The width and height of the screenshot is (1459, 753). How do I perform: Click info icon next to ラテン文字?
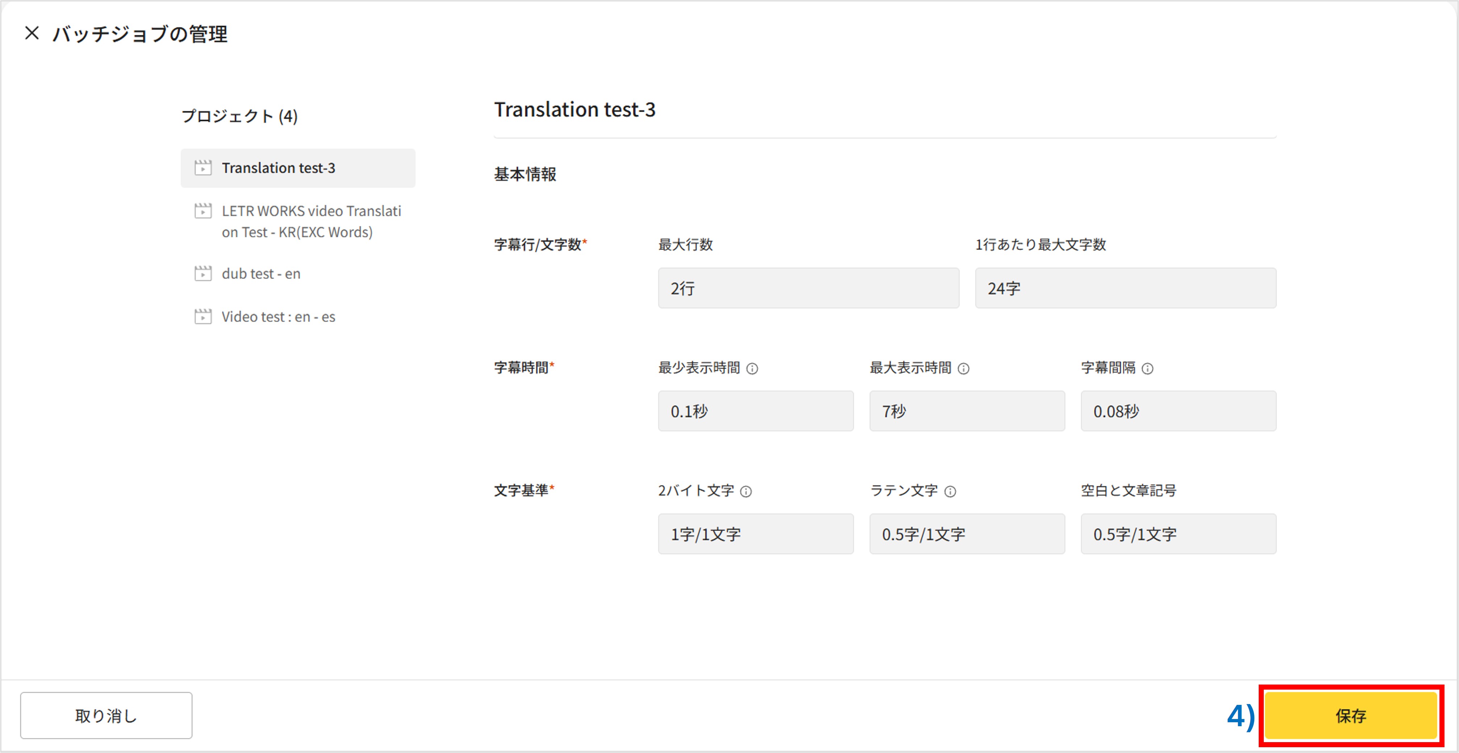pyautogui.click(x=950, y=491)
